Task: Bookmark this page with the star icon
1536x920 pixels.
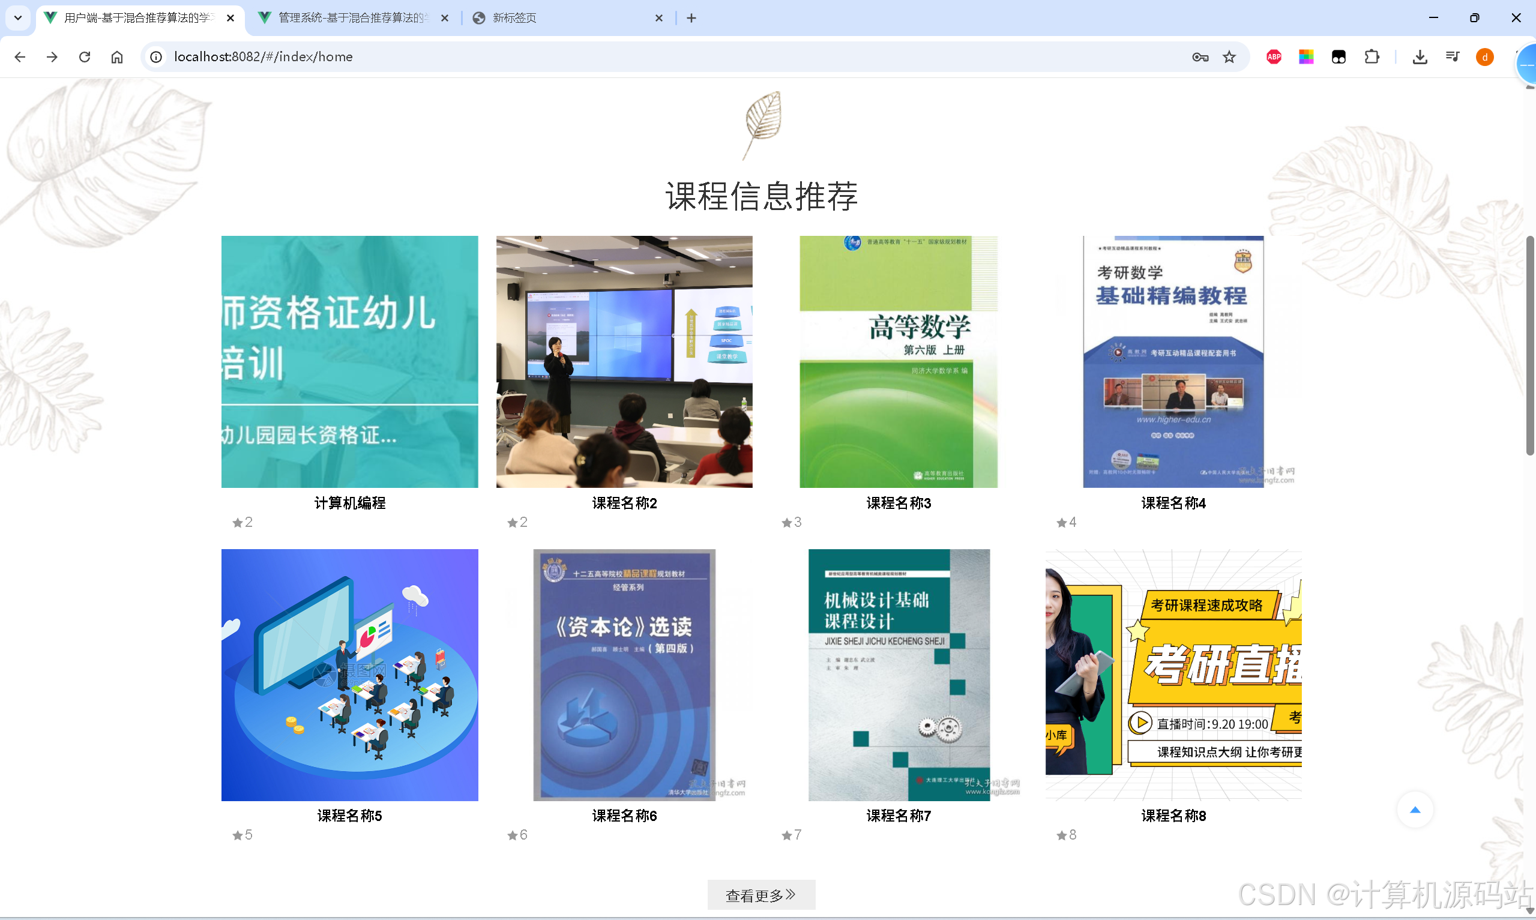Action: coord(1230,56)
